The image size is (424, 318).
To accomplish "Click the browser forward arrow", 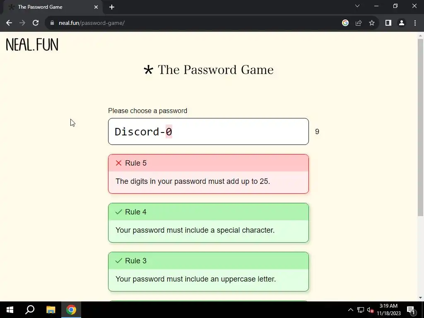I will point(22,23).
